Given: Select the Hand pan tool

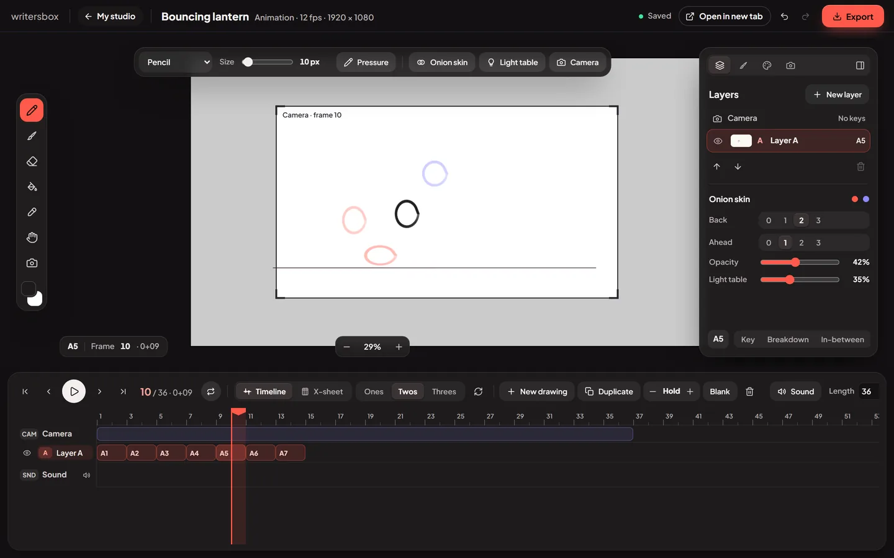Looking at the screenshot, I should (32, 237).
